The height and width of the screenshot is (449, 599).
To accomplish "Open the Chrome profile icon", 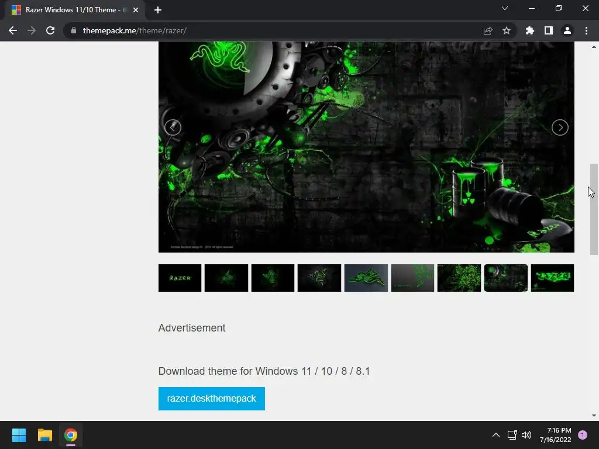I will (x=567, y=30).
